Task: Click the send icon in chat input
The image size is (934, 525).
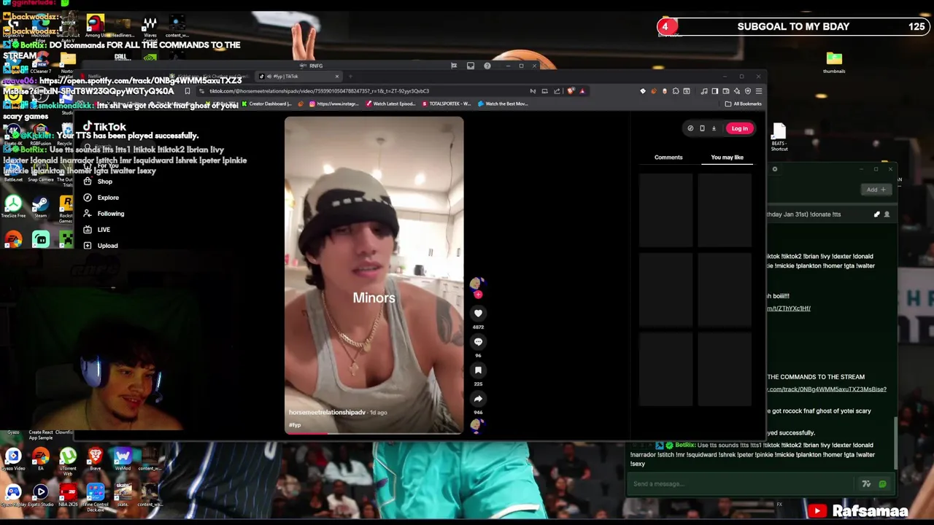Action: point(882,483)
